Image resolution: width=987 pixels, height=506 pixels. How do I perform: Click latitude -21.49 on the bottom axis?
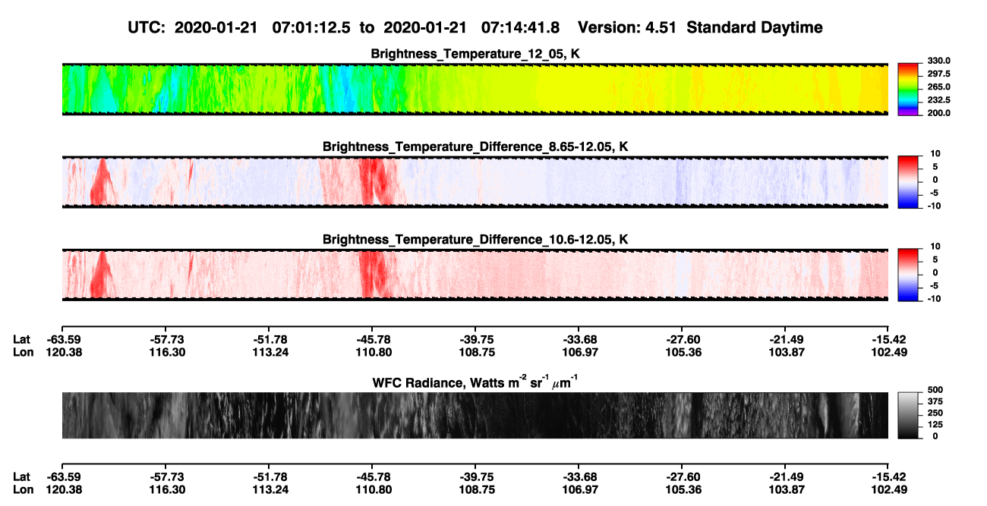point(786,476)
